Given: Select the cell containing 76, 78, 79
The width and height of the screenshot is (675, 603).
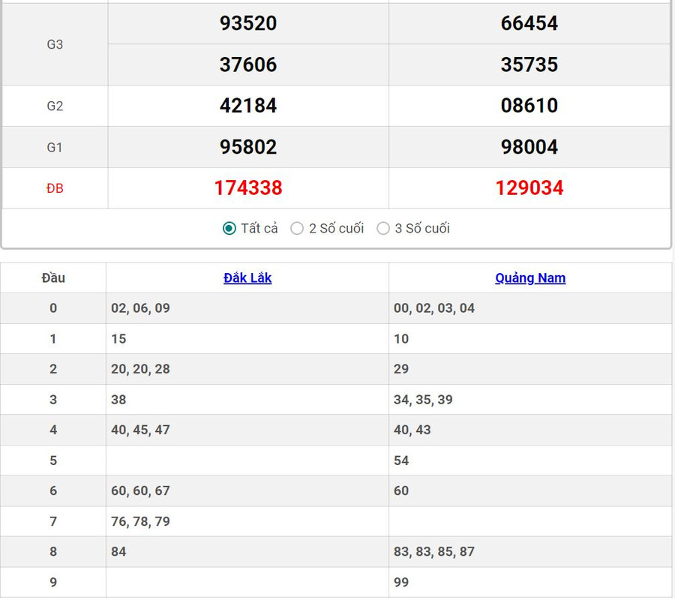Looking at the screenshot, I should (x=140, y=521).
